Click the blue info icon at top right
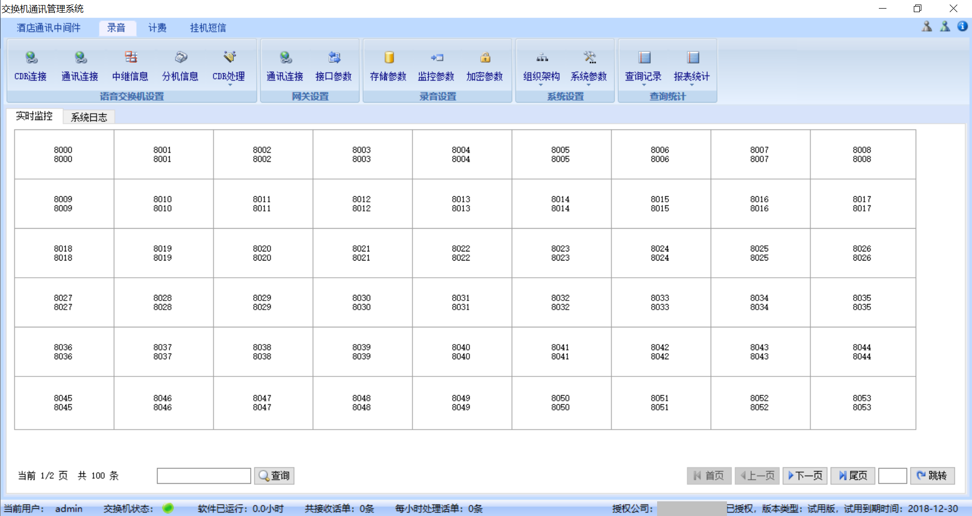The height and width of the screenshot is (516, 972). point(962,27)
